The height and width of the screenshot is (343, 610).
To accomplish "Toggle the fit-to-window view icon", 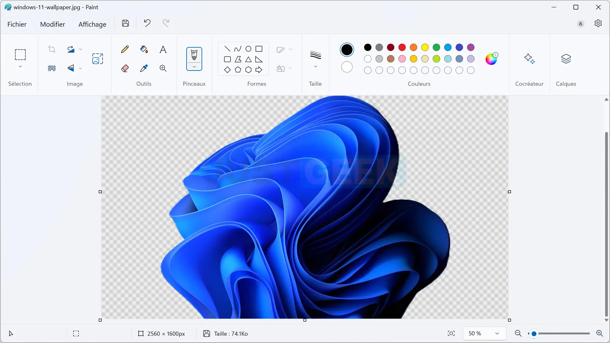I will click(x=451, y=333).
